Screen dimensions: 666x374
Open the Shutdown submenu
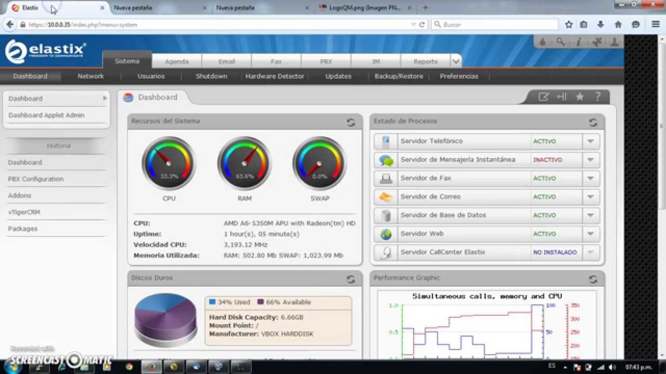pyautogui.click(x=211, y=76)
